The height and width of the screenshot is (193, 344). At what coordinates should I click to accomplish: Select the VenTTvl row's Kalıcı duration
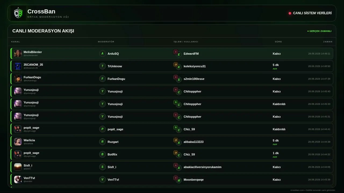click(277, 180)
